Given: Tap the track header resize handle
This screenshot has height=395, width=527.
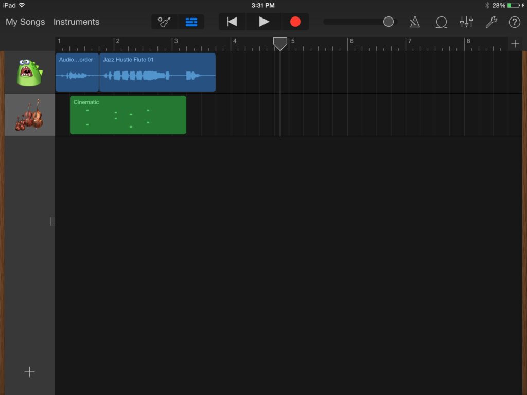Looking at the screenshot, I should 52,221.
